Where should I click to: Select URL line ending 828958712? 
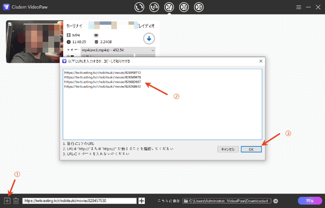[x=102, y=73]
